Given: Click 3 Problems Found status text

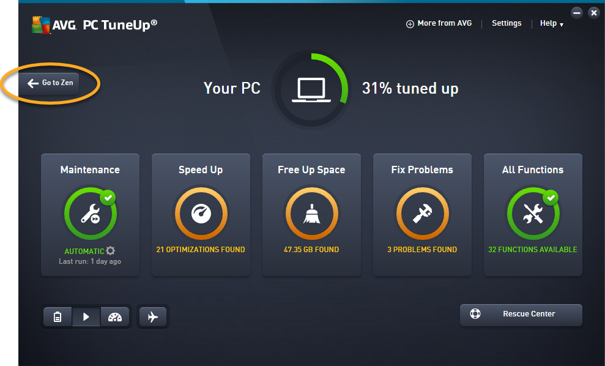Looking at the screenshot, I should pyautogui.click(x=422, y=250).
